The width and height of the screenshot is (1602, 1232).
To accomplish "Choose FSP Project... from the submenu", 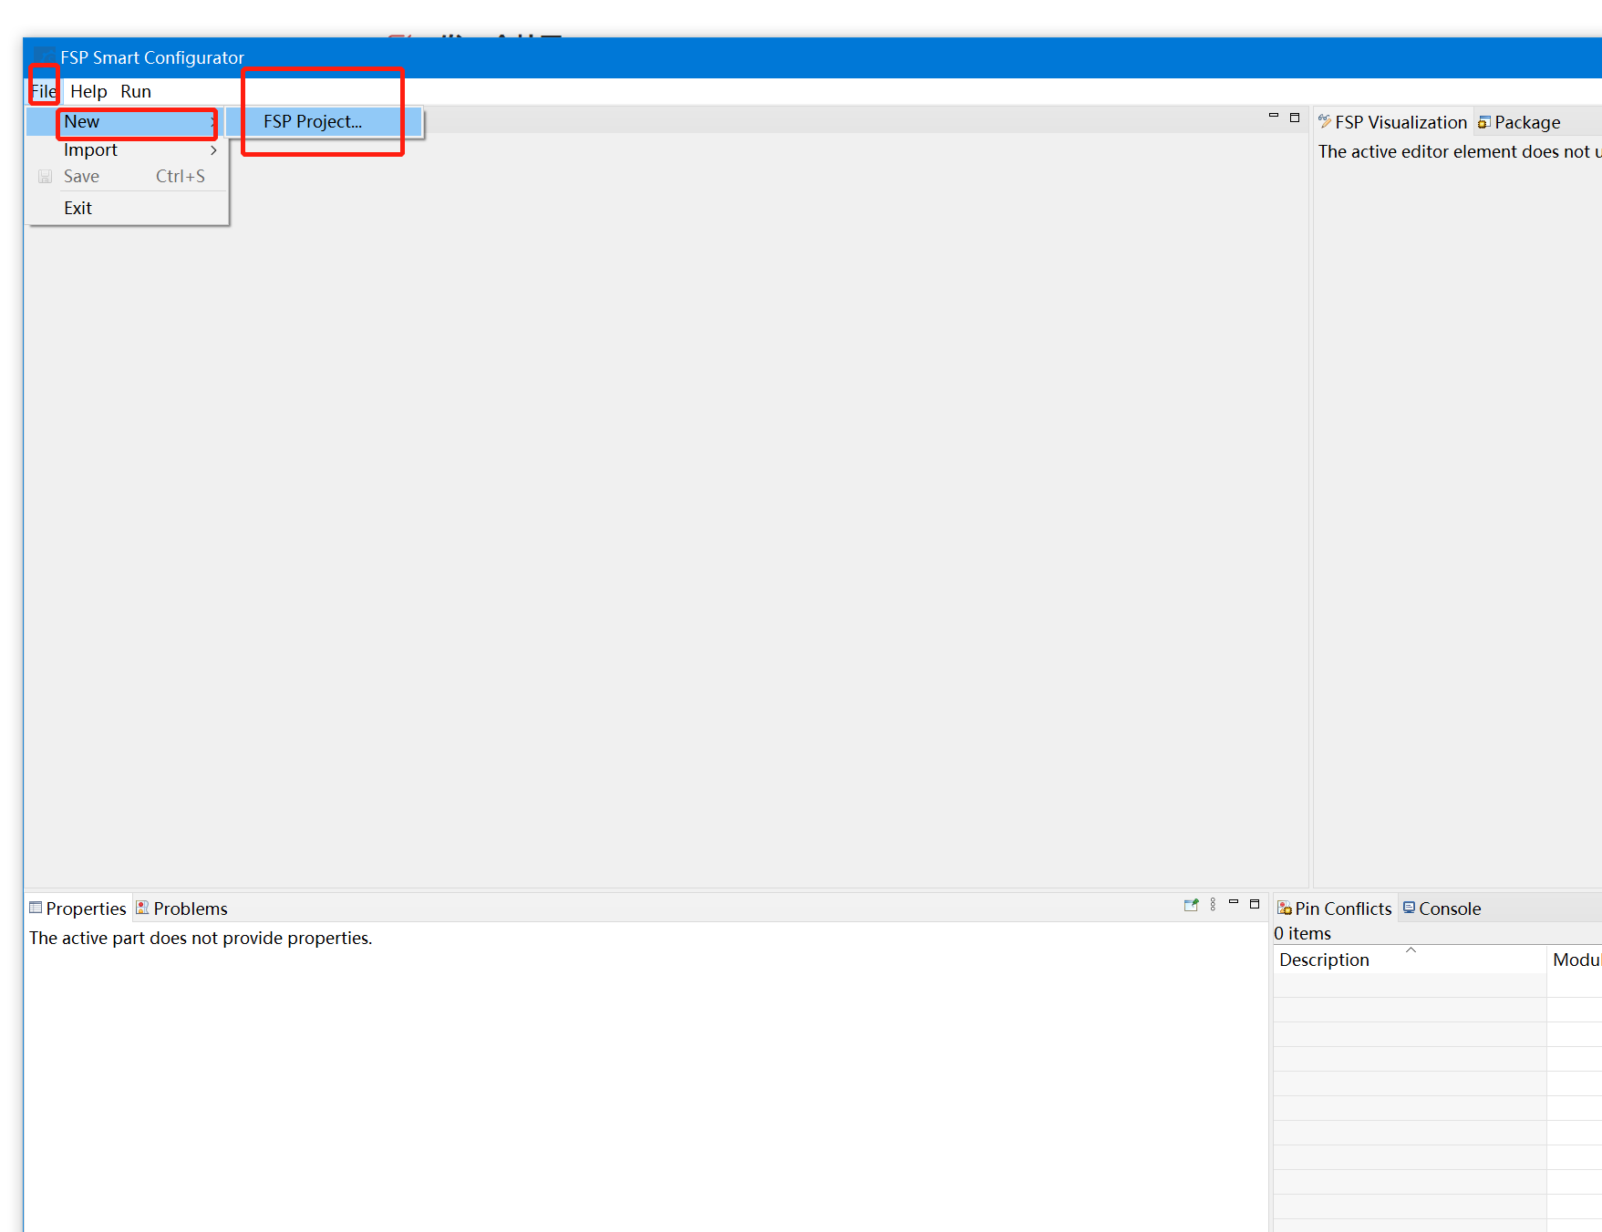I will [324, 121].
